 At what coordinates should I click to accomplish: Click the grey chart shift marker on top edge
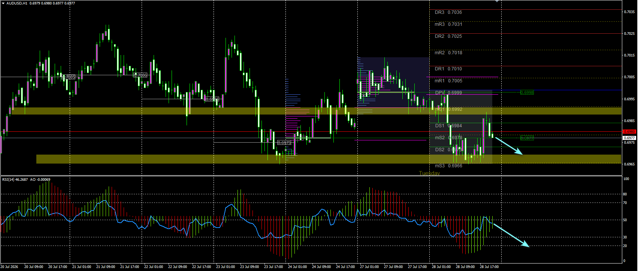point(497,1)
